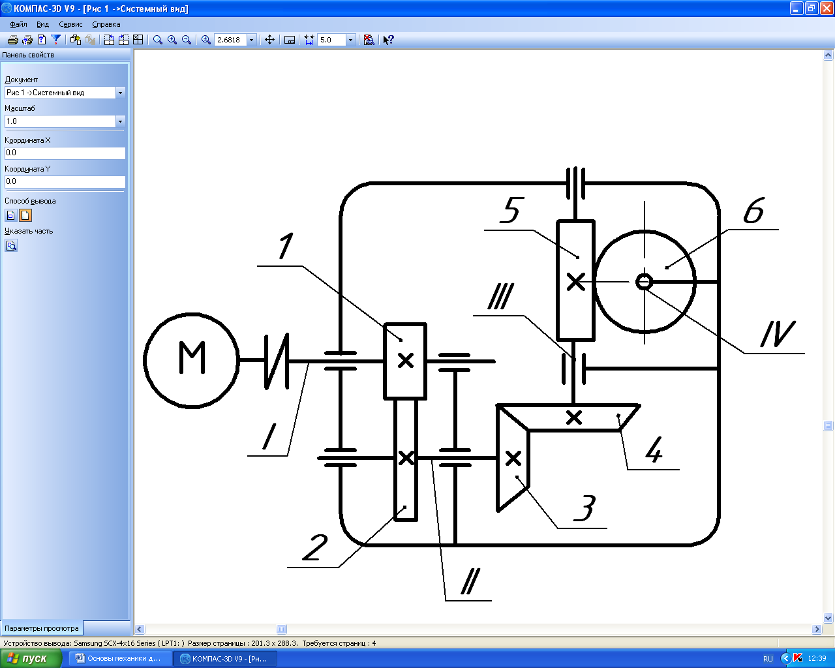Open the Справка menu
The image size is (835, 668).
(106, 24)
